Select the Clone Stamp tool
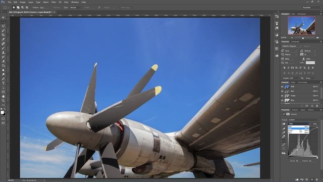Image resolution: width=323 pixels, height=182 pixels. (3, 53)
